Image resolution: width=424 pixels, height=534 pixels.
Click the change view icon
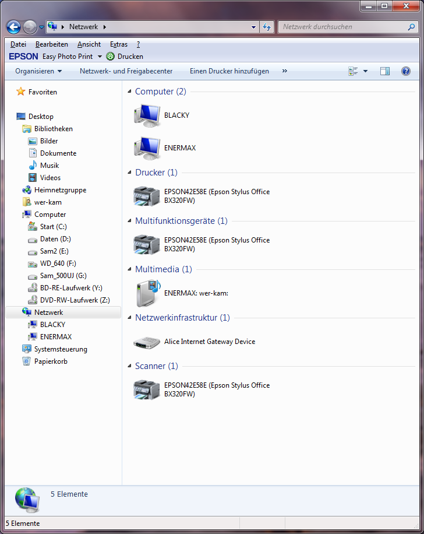coord(353,71)
